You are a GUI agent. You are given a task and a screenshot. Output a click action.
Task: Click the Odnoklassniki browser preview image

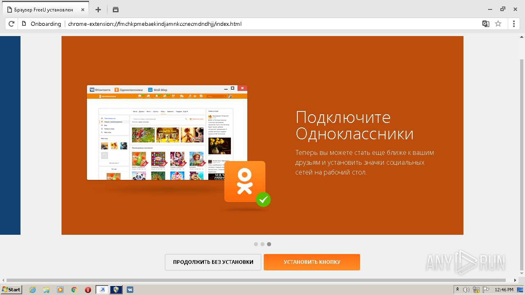167,132
